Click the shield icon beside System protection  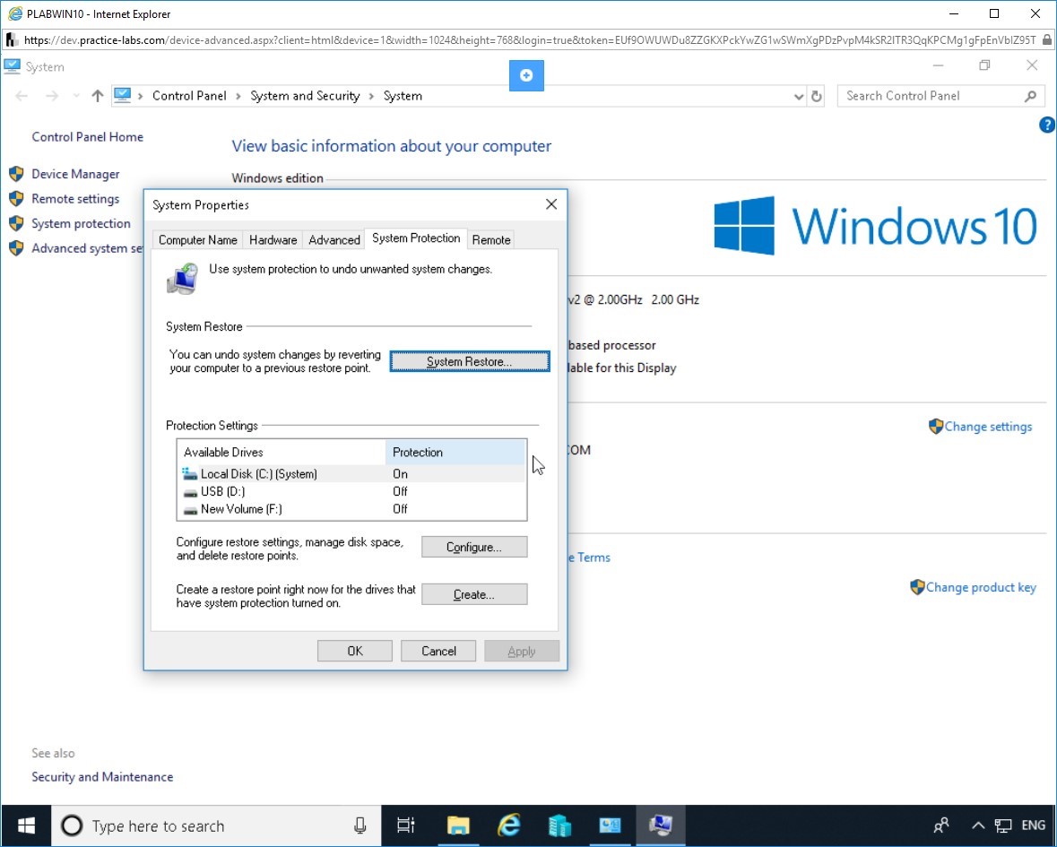click(17, 224)
